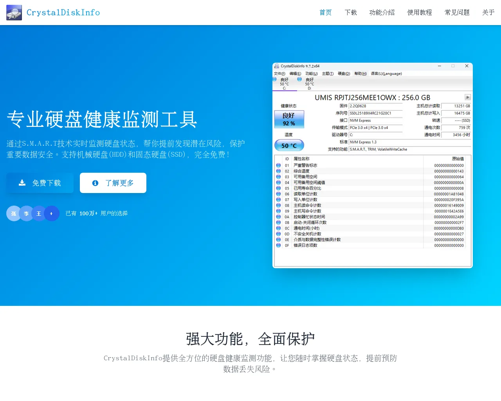The height and width of the screenshot is (401, 501).
Task: Click the 了解更多 button
Action: tap(113, 183)
